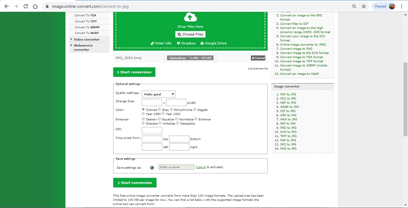The height and width of the screenshot is (208, 408).
Task: Click the browser zoom magnifier icon
Action: coord(354,6)
